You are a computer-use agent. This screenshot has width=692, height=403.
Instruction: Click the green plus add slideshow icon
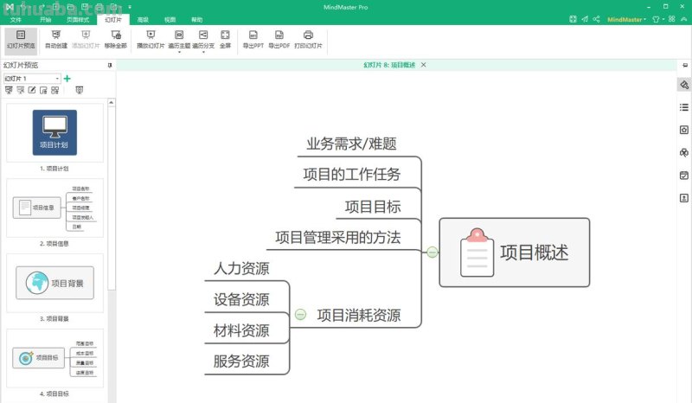tap(67, 79)
